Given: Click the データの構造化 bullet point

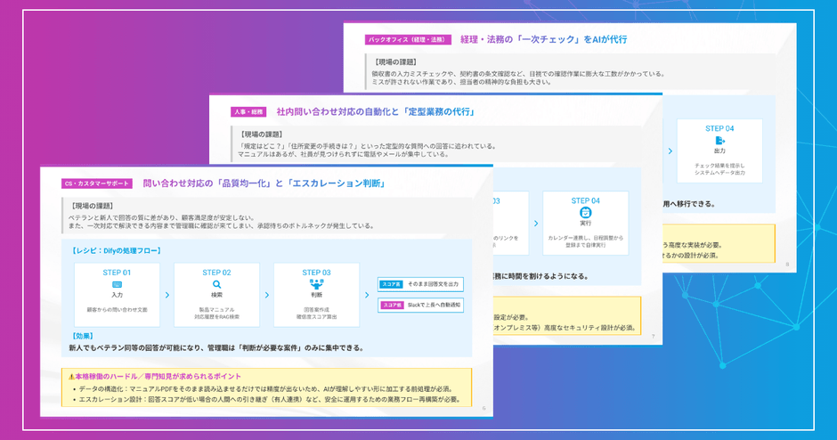Looking at the screenshot, I should coord(265,389).
